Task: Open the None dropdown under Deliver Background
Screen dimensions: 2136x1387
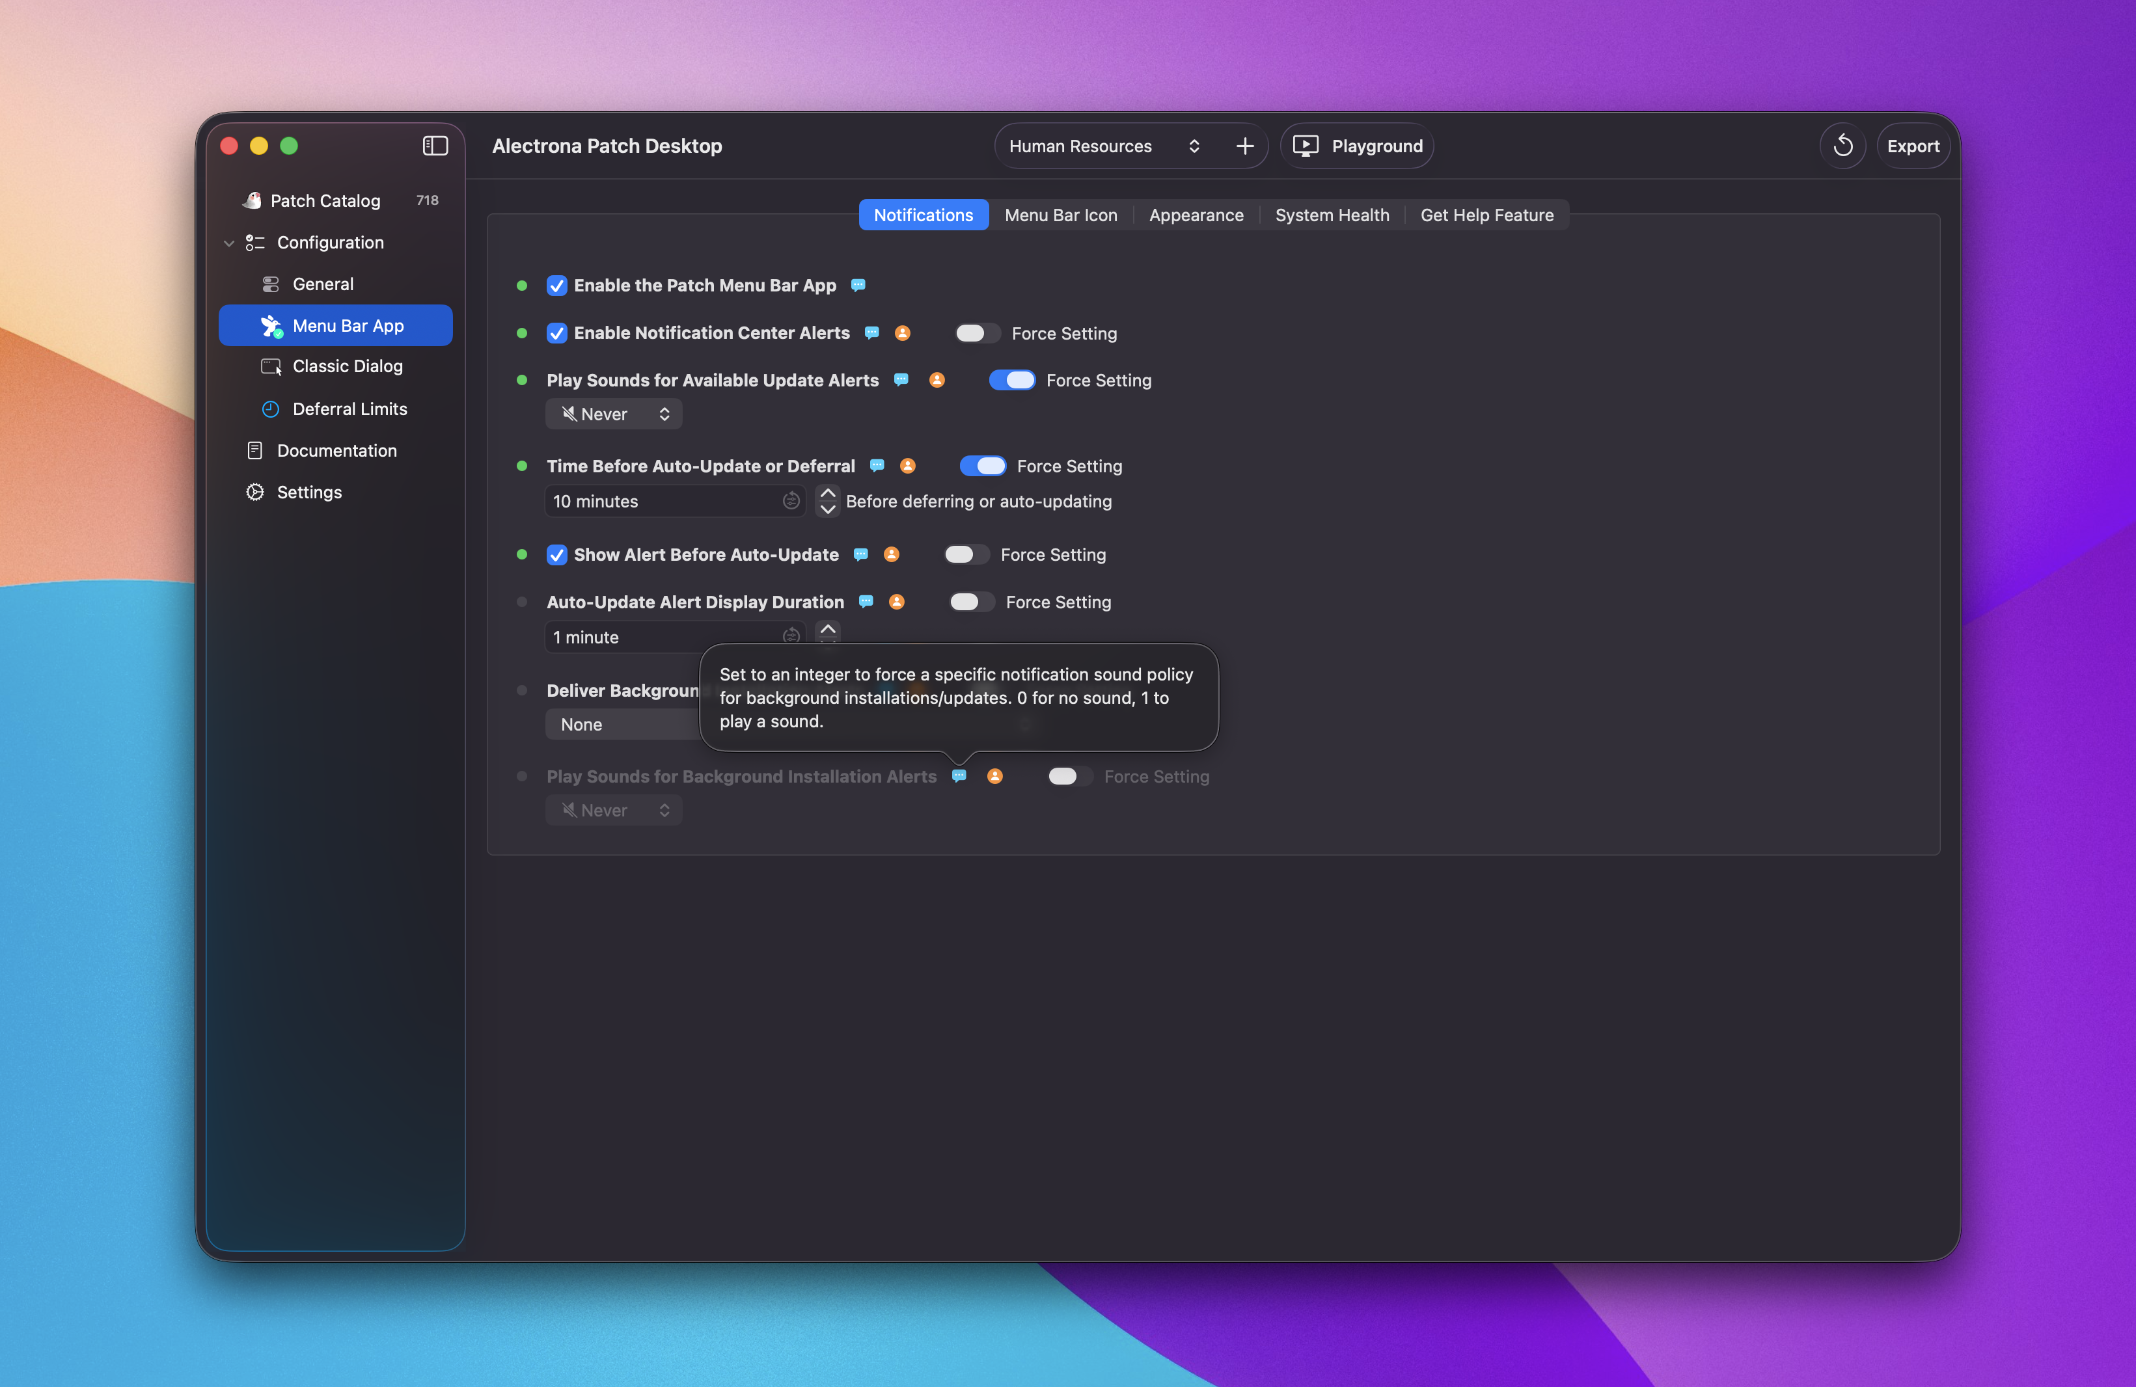Action: pyautogui.click(x=623, y=725)
